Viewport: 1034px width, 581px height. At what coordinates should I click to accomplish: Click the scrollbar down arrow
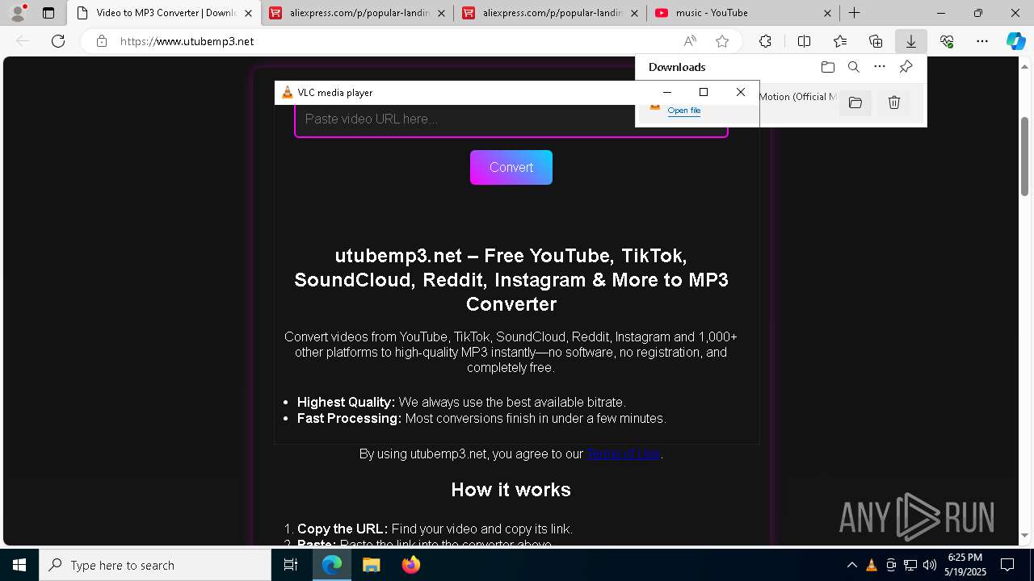pos(1024,535)
